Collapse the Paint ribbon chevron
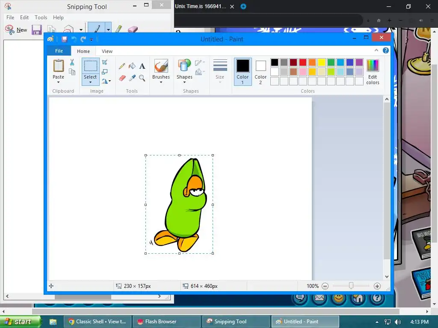Image resolution: width=438 pixels, height=328 pixels. [376, 50]
